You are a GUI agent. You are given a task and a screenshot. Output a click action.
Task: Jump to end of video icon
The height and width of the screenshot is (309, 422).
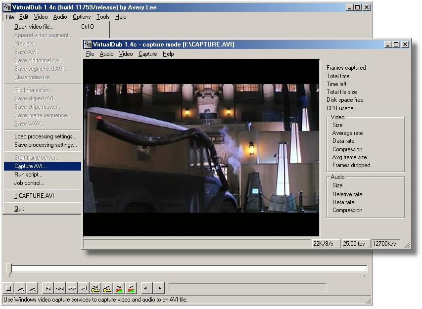click(84, 288)
